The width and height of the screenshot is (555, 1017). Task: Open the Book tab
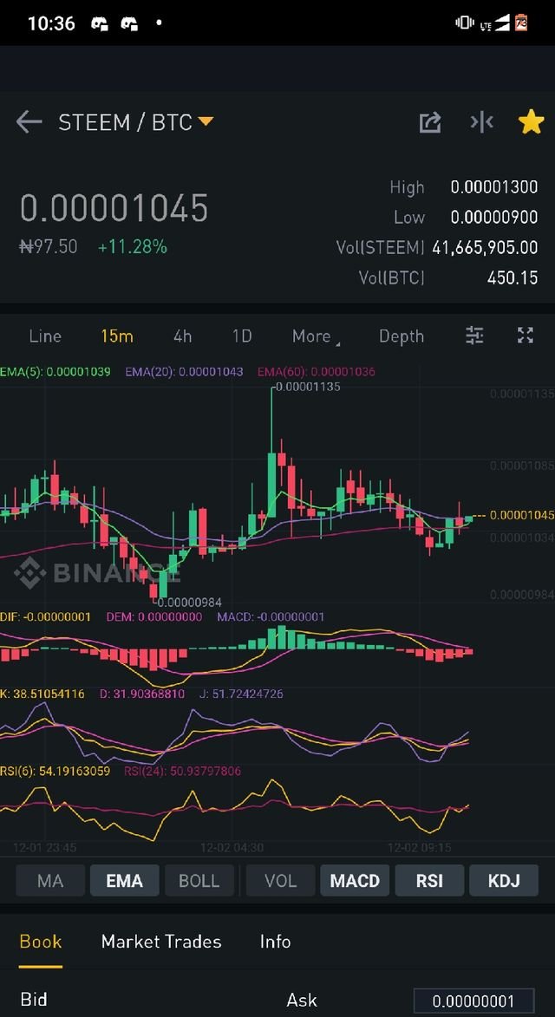pyautogui.click(x=41, y=942)
